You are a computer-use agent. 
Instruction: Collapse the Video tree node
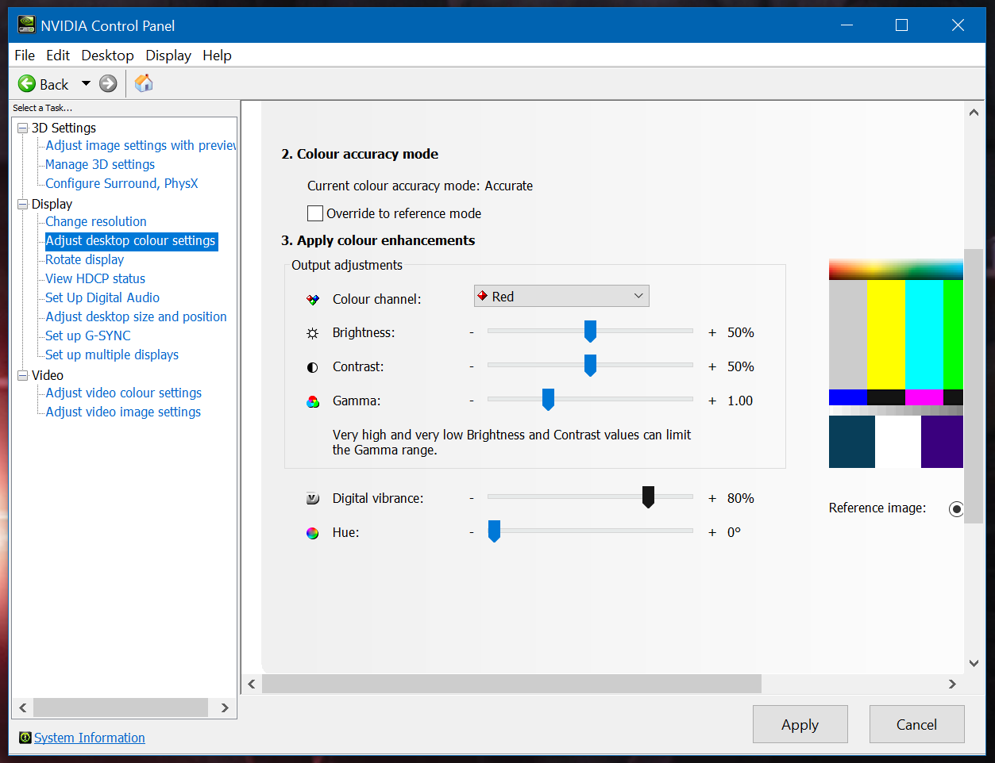[22, 376]
